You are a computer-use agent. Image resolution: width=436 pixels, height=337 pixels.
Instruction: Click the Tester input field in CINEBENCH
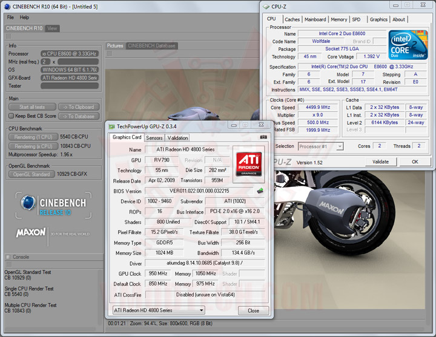(x=70, y=86)
